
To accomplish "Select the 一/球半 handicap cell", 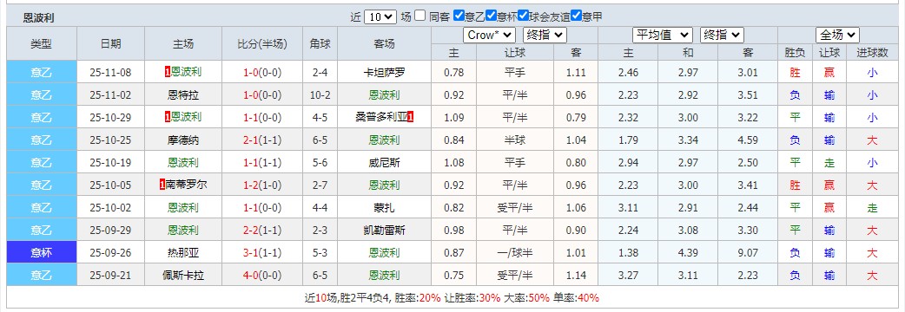I will (x=515, y=253).
